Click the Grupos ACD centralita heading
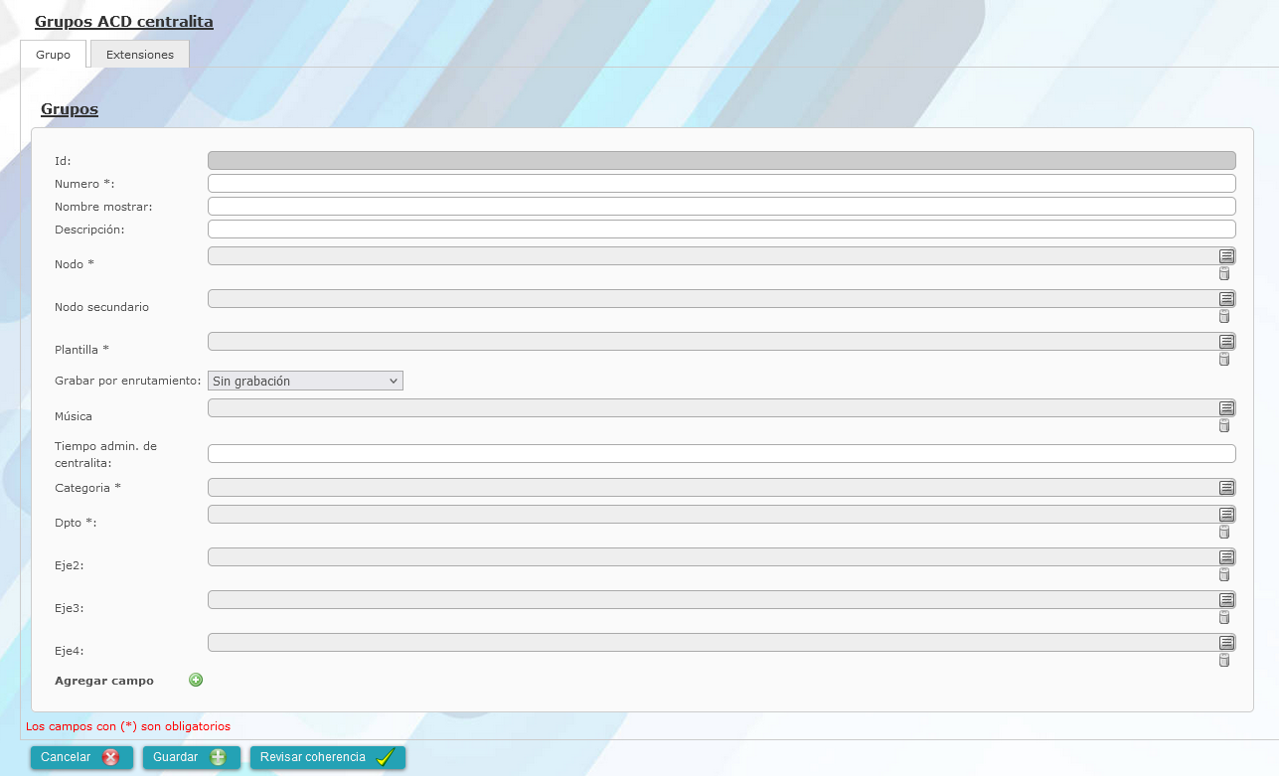The height and width of the screenshot is (776, 1279). (124, 21)
